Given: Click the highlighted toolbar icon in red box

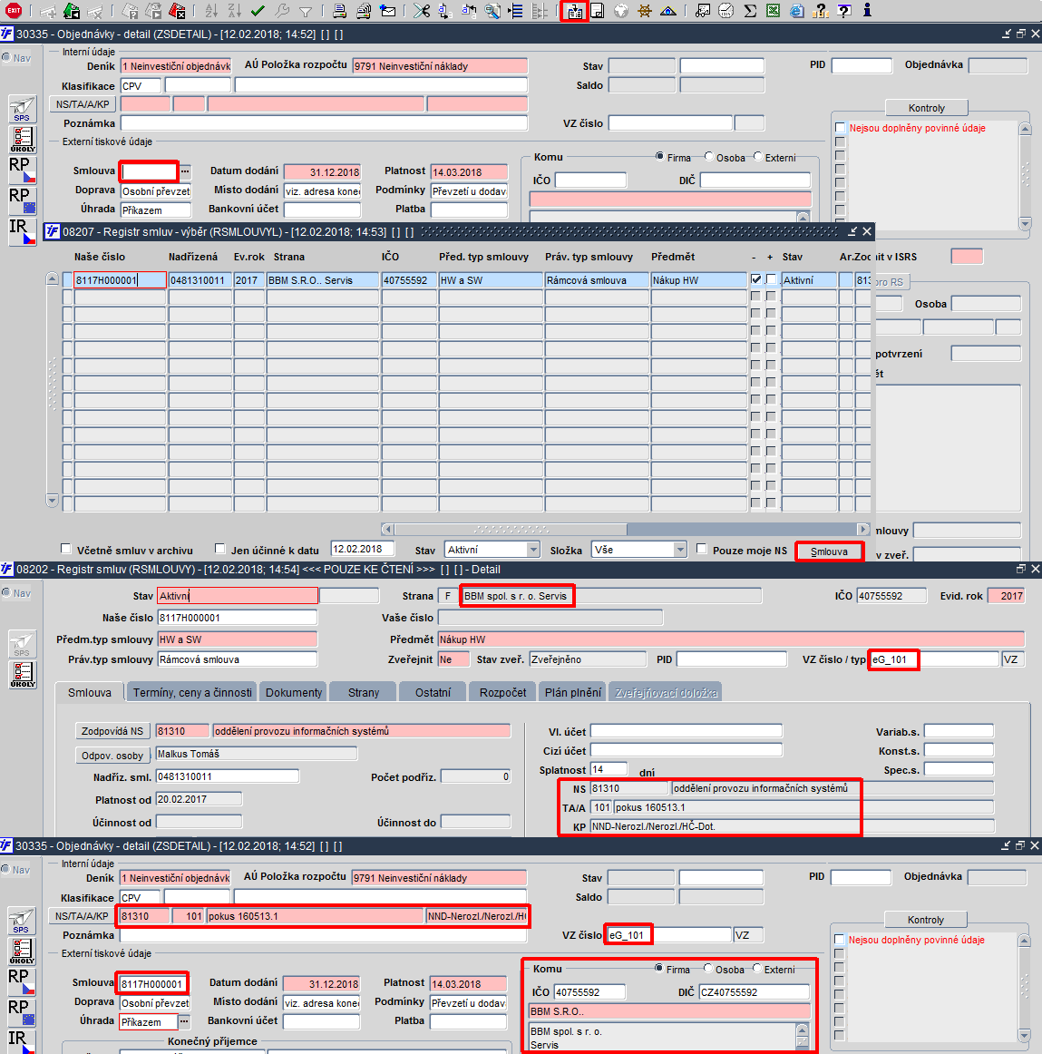Looking at the screenshot, I should pos(574,11).
